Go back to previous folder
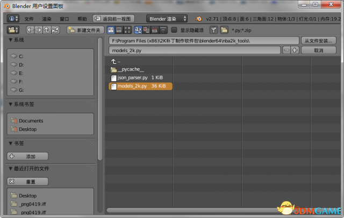 tap(30, 30)
